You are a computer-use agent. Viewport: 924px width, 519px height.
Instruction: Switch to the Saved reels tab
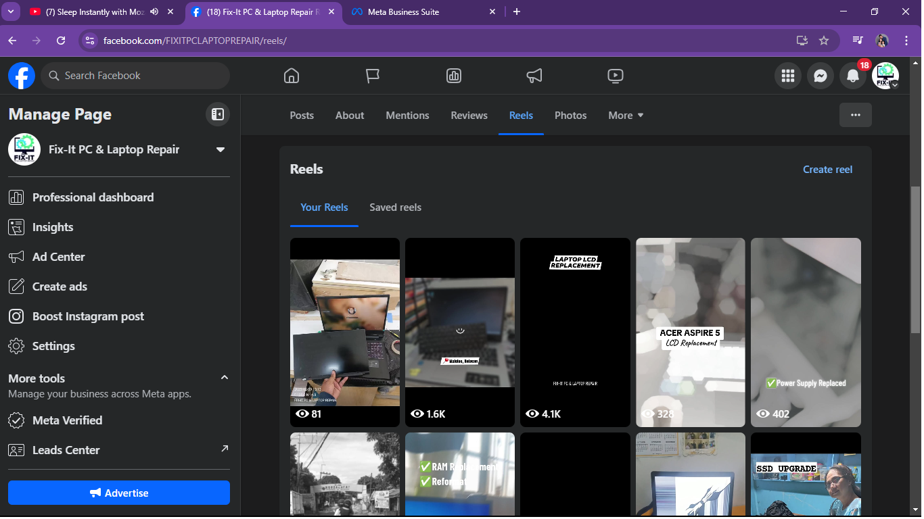pyautogui.click(x=395, y=207)
